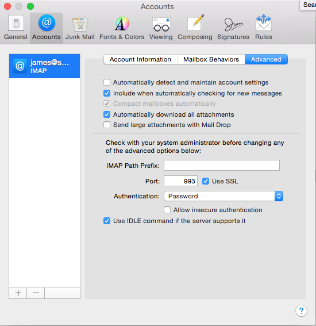Viewport: 316px width, 326px height.
Task: Open Rules preferences
Action: coord(264,28)
